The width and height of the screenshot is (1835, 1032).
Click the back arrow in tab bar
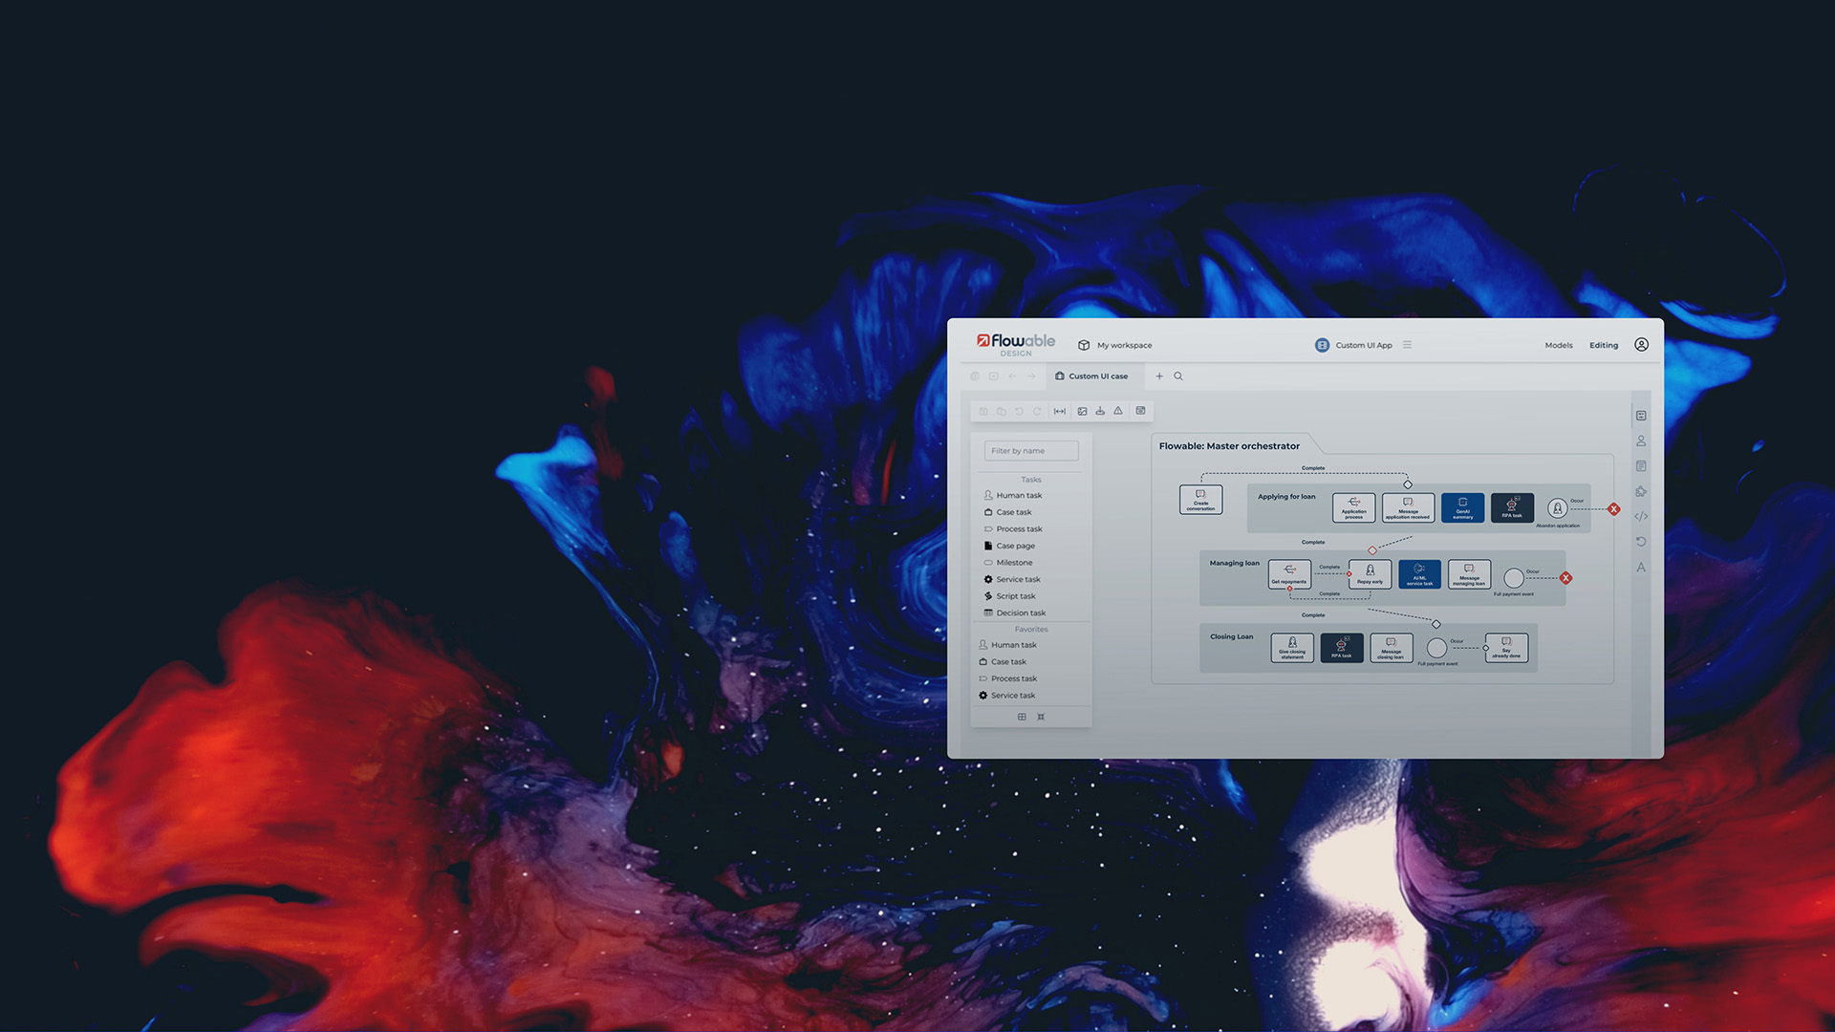[x=1012, y=376]
